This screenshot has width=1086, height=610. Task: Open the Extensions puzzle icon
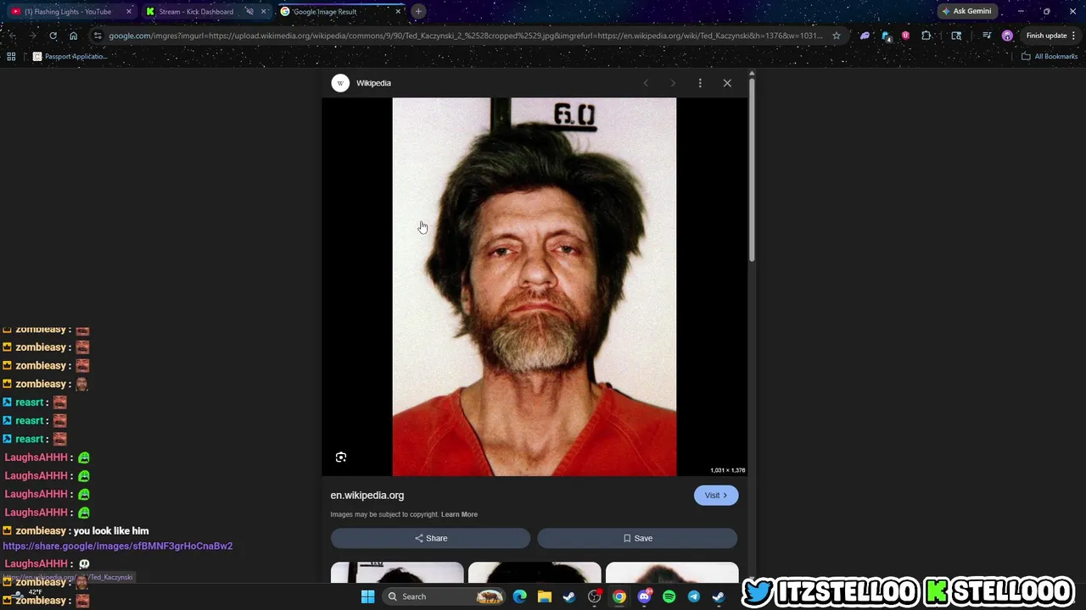(x=926, y=36)
